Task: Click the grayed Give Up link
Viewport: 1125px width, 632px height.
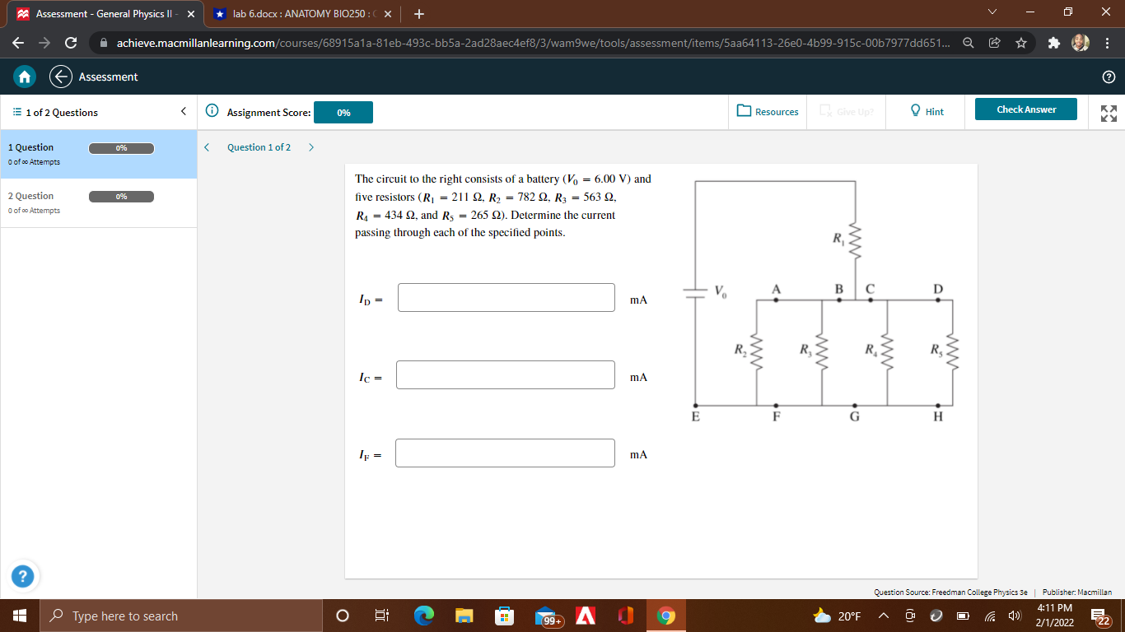Action: (846, 111)
